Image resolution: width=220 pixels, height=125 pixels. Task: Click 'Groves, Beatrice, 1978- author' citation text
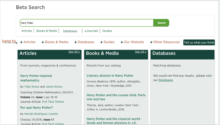(114, 84)
